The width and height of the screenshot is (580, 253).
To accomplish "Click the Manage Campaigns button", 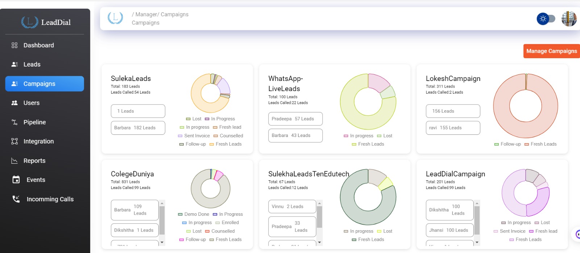I will pos(552,51).
